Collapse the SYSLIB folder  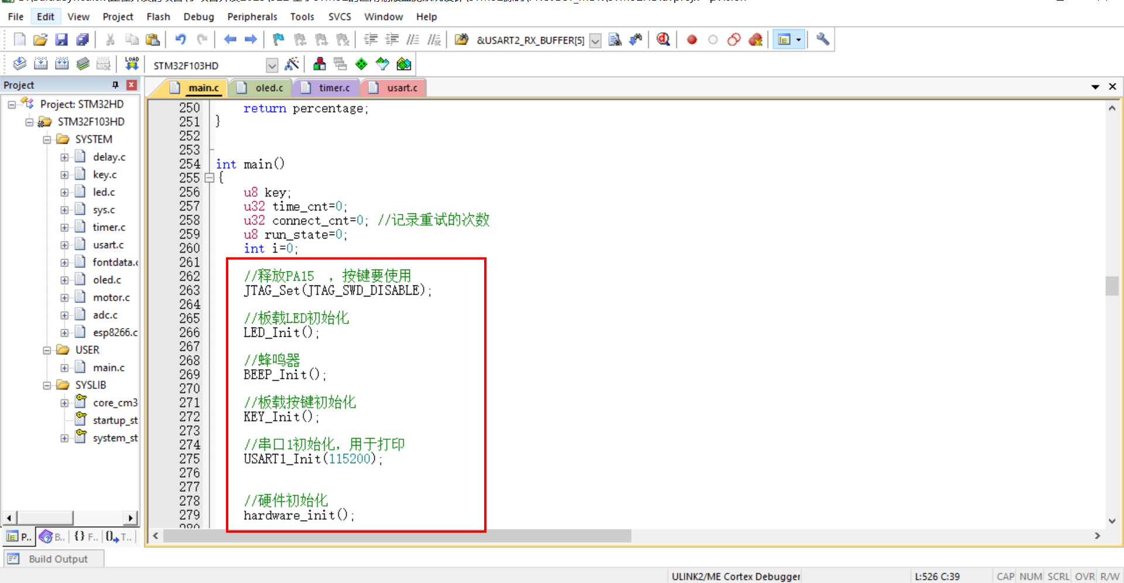coord(46,385)
